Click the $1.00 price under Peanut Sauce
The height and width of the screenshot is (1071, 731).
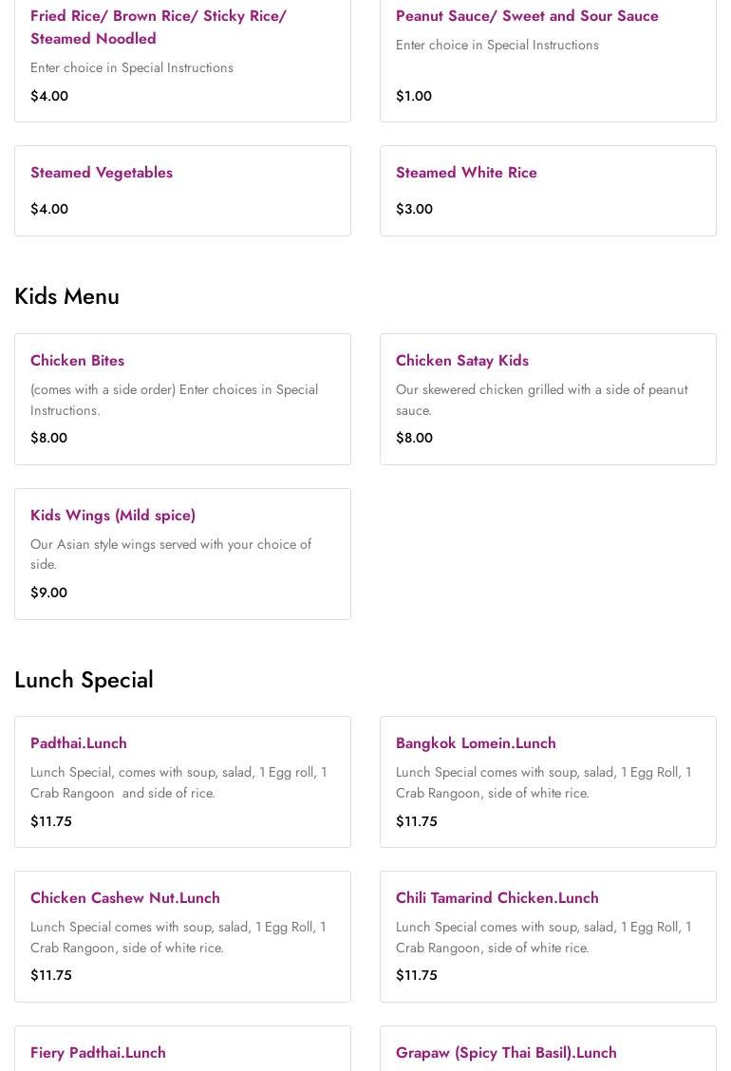point(413,96)
